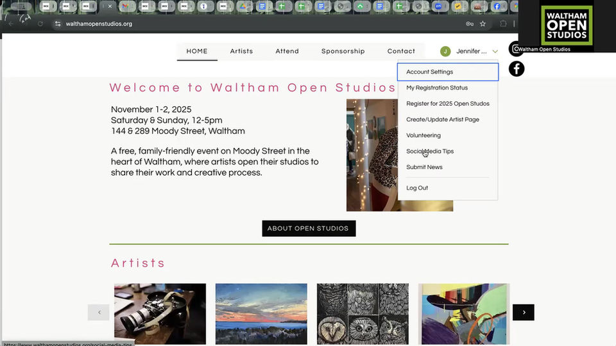Image resolution: width=616 pixels, height=346 pixels.
Task: Click the green J user avatar
Action: [445, 51]
